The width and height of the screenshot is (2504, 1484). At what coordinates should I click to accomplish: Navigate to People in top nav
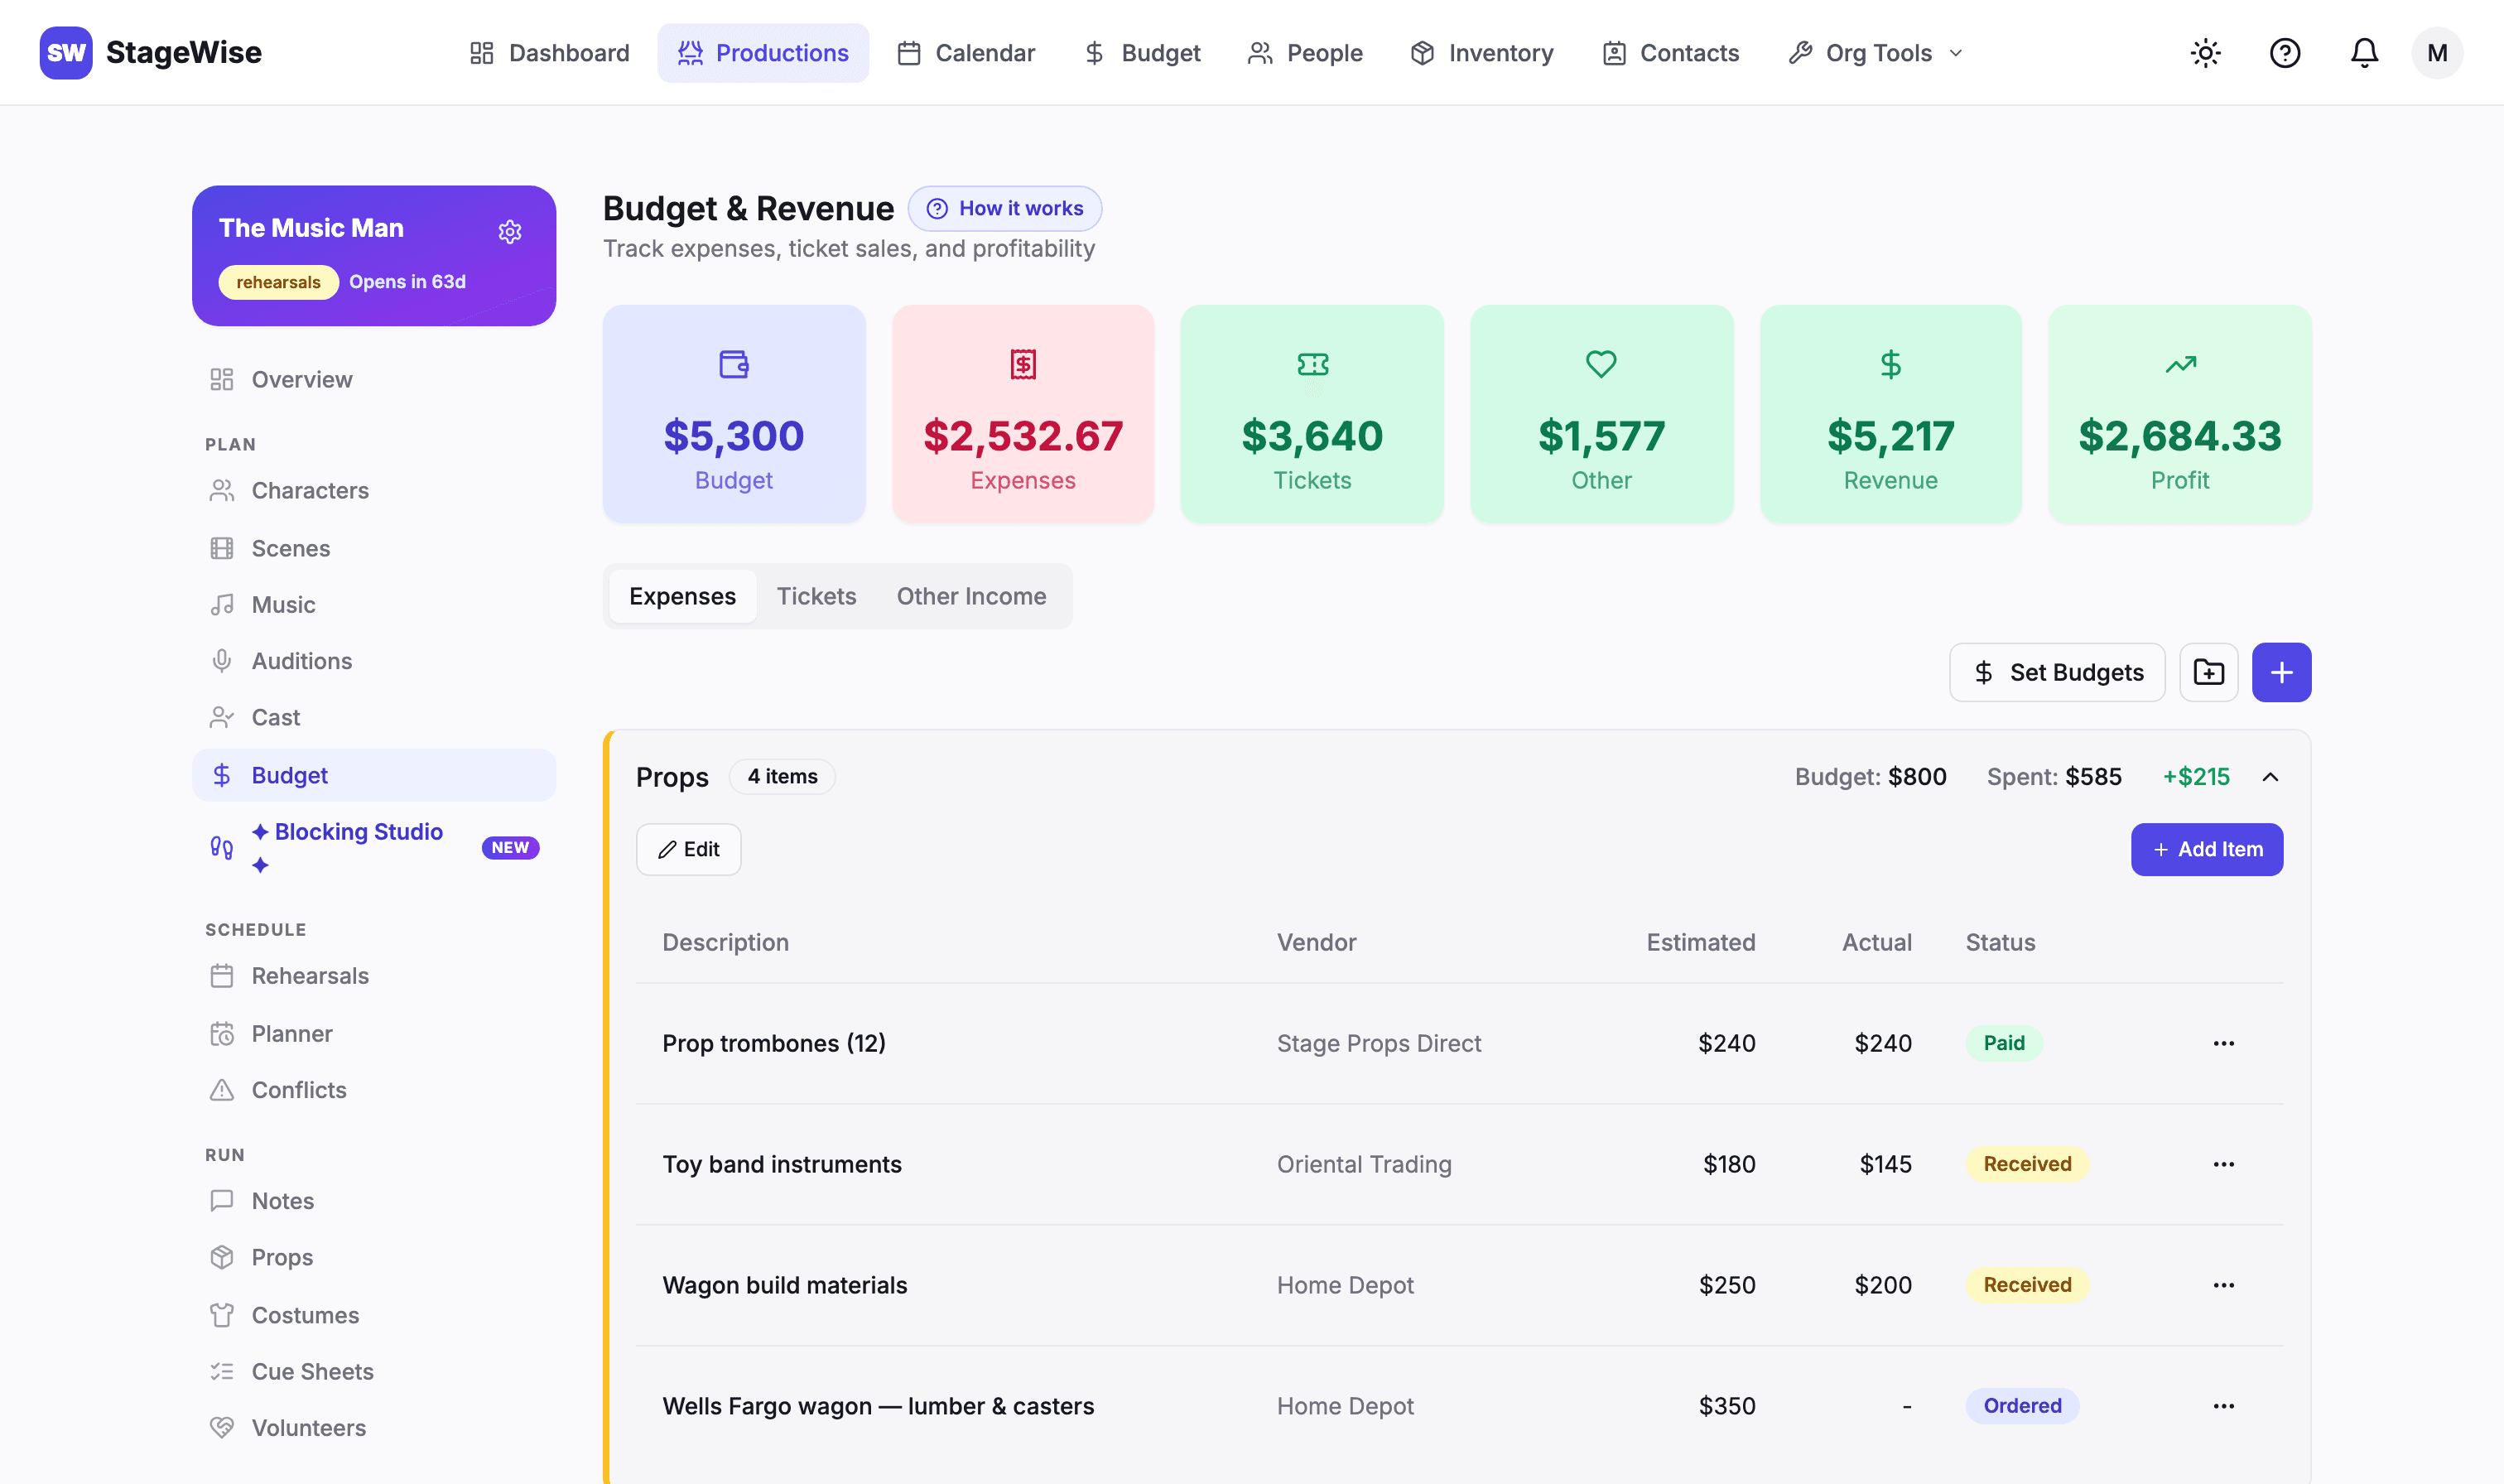1304,53
